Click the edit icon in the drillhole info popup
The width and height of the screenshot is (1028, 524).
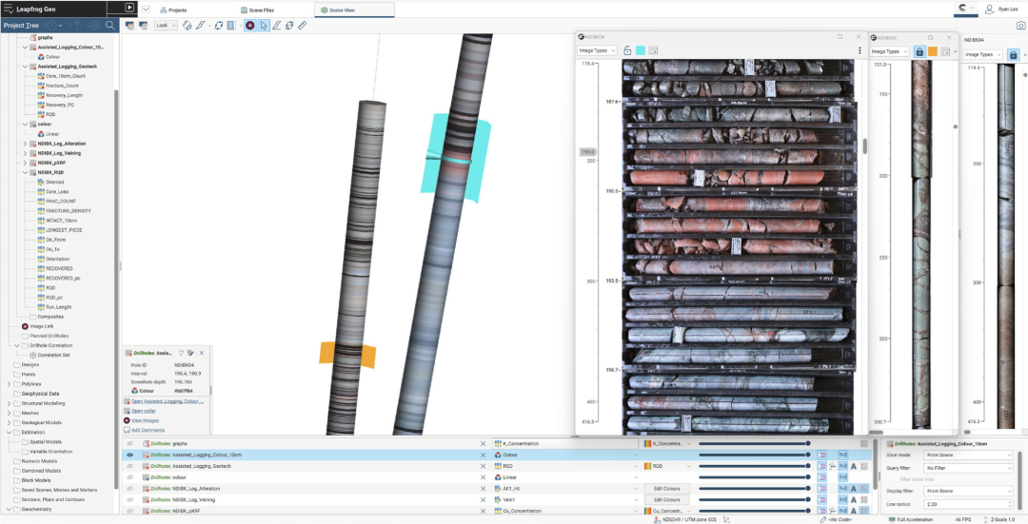[x=190, y=353]
